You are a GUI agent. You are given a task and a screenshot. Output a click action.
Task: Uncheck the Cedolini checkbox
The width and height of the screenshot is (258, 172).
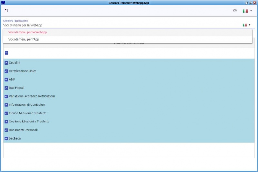coord(6,63)
